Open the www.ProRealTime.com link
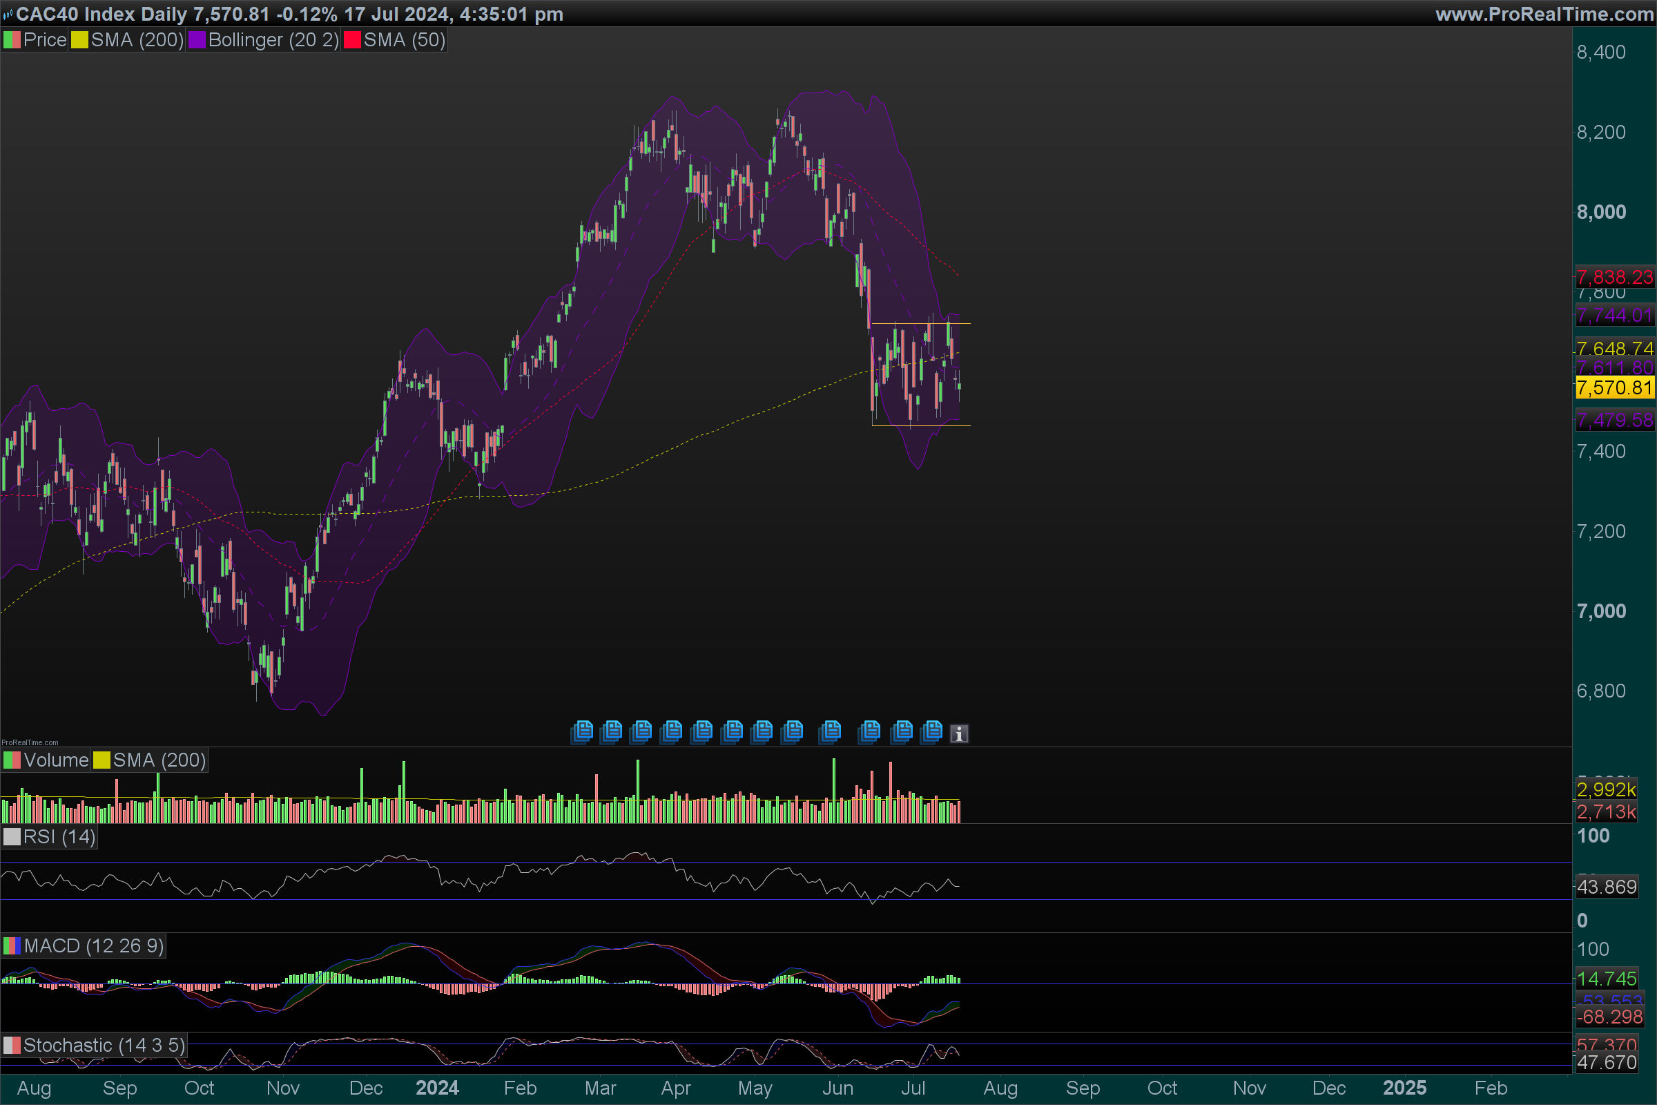This screenshot has height=1105, width=1657. click(x=1544, y=14)
